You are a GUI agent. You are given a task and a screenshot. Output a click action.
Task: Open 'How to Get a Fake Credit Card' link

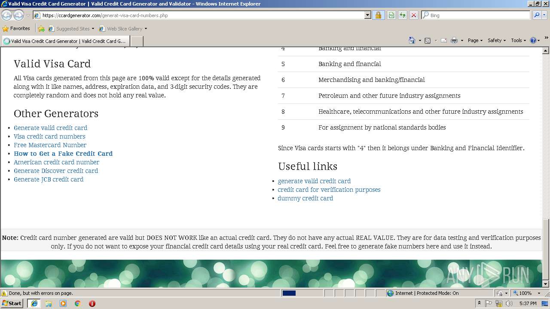coord(63,154)
